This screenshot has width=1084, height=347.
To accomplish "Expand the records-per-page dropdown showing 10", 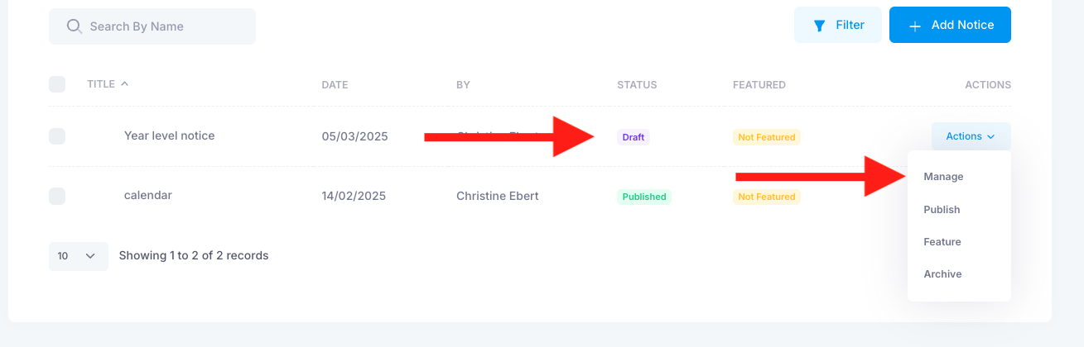I will (79, 256).
